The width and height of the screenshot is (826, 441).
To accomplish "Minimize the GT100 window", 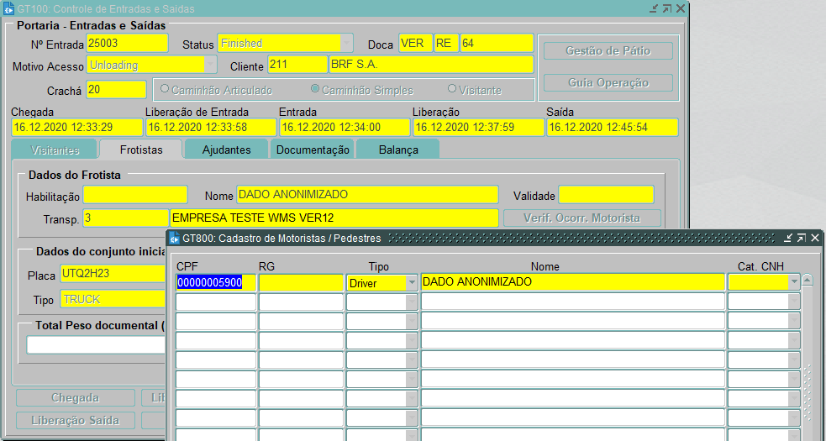I will 654,8.
